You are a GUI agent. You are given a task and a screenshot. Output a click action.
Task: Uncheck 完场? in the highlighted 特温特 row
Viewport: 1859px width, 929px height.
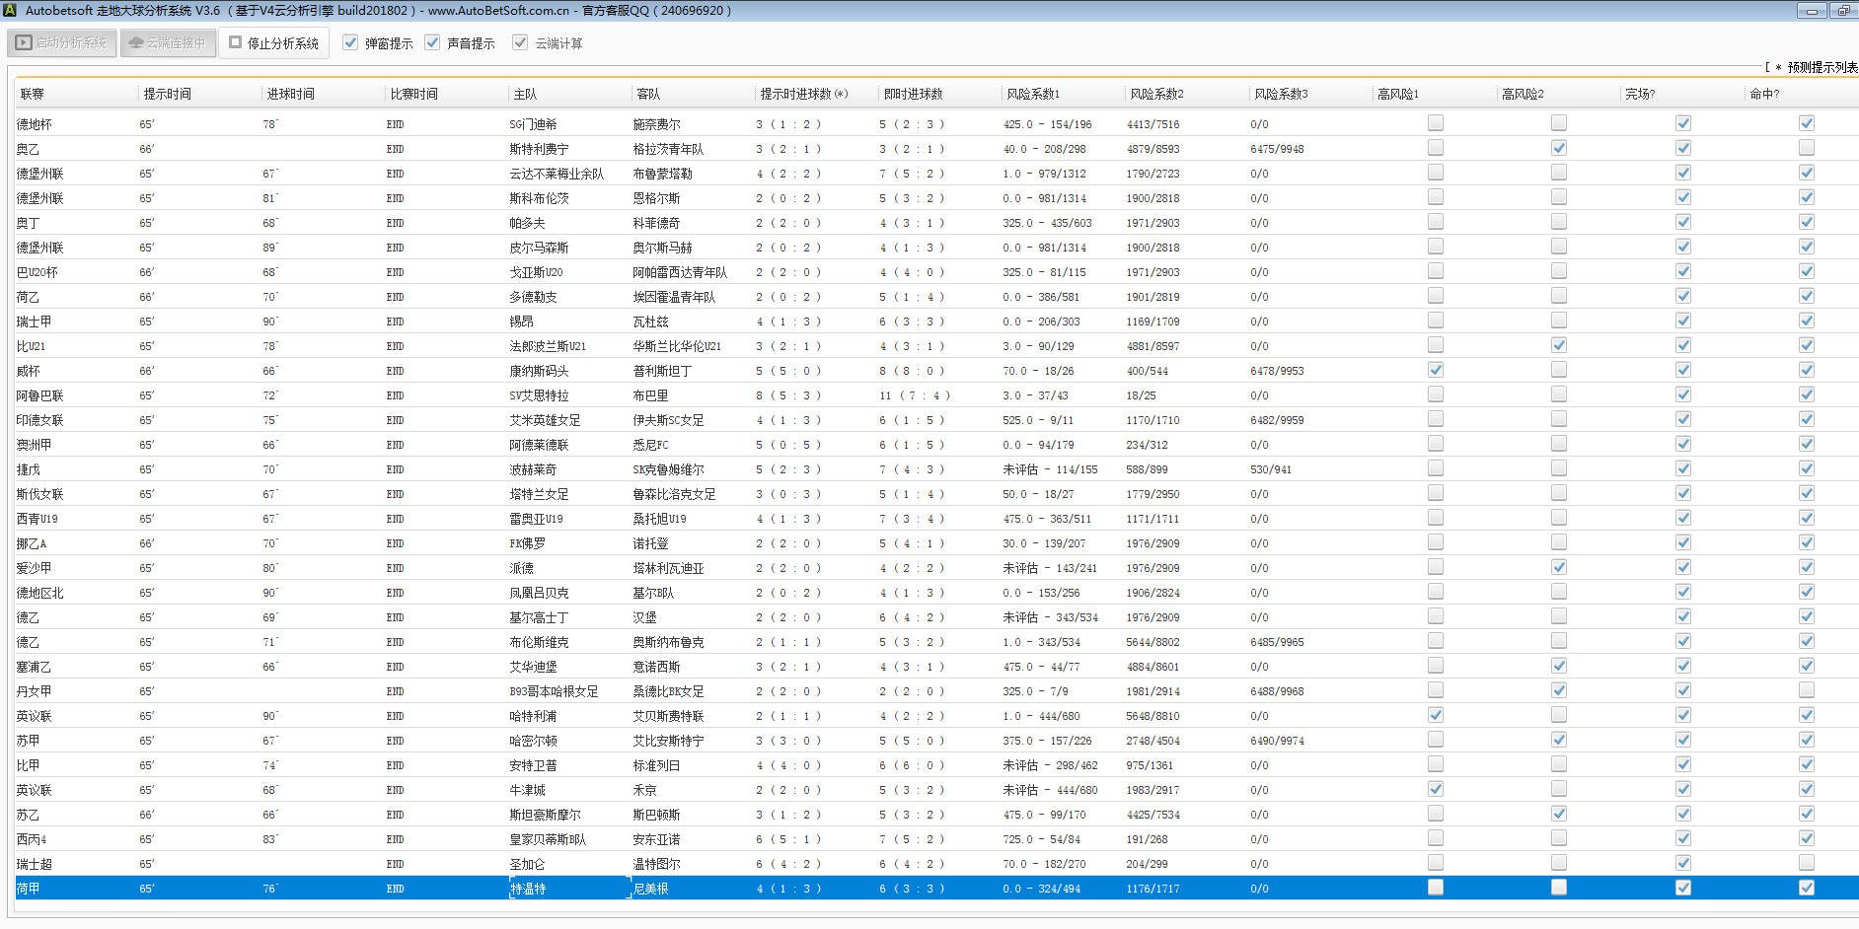(x=1683, y=888)
